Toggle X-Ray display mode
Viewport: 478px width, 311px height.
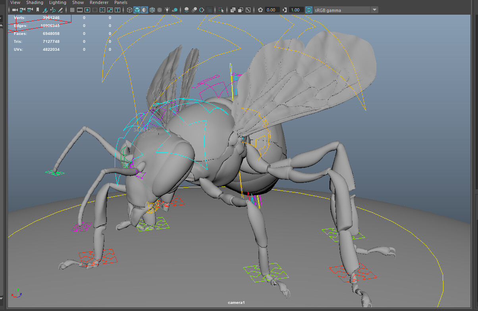pyautogui.click(x=233, y=10)
